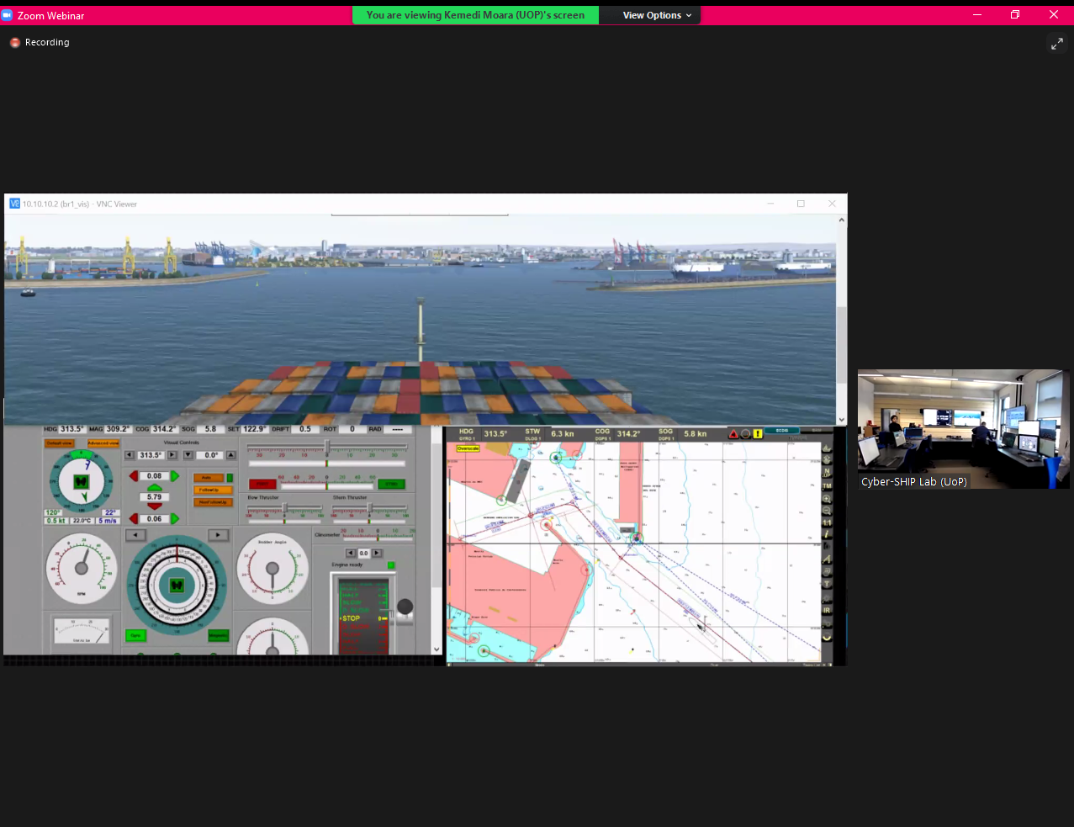
Task: Open the View Options dropdown
Action: click(x=657, y=15)
